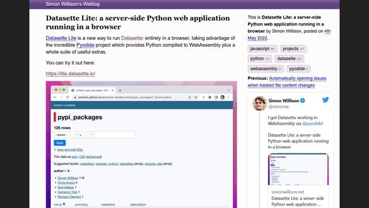Click the CSV data export link
Viewport: 369px width, 208px height.
click(82, 157)
